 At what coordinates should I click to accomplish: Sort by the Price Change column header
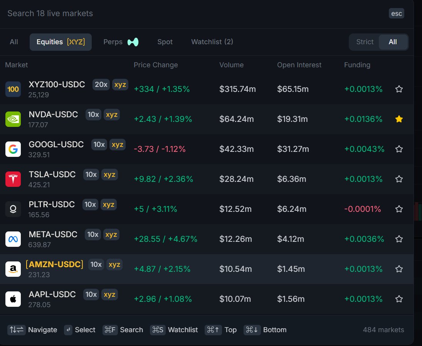(x=156, y=65)
